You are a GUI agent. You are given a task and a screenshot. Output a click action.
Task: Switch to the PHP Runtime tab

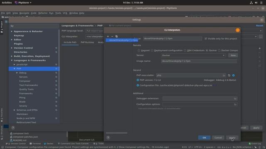tap(87, 42)
